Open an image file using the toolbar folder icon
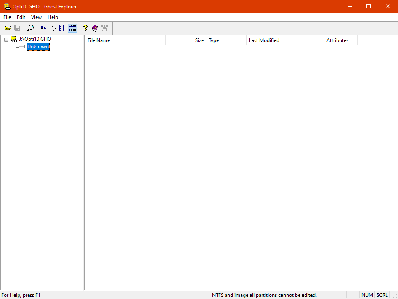This screenshot has height=299, width=398. 8,28
